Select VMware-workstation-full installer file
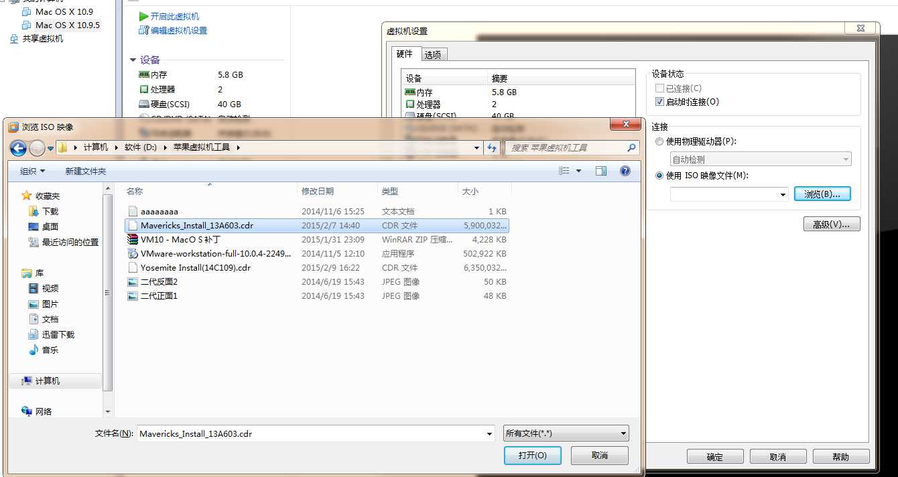 coord(316,253)
